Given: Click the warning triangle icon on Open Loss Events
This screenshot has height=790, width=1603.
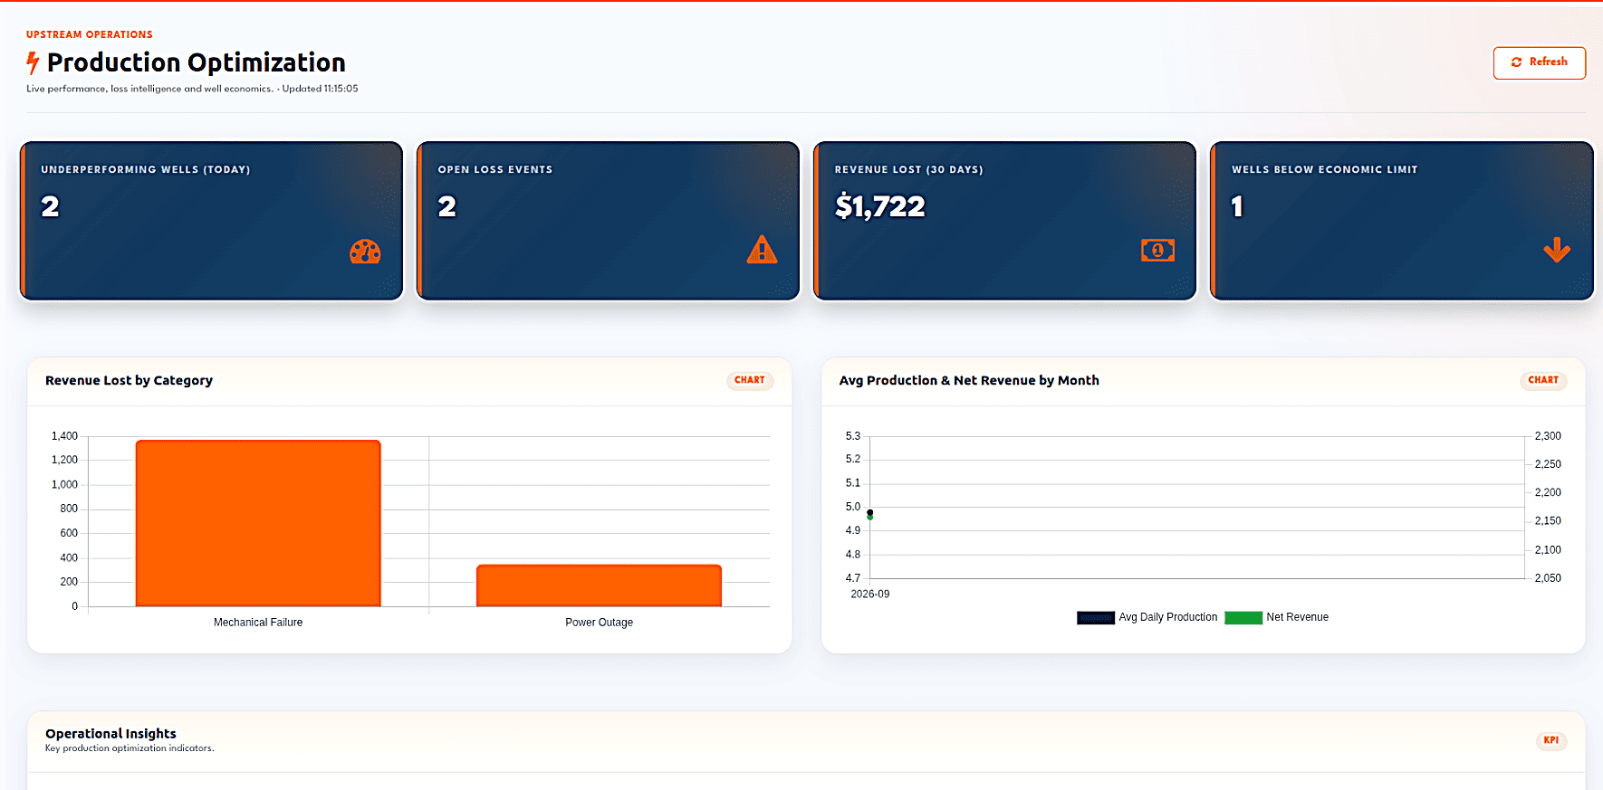Looking at the screenshot, I should coord(762,250).
